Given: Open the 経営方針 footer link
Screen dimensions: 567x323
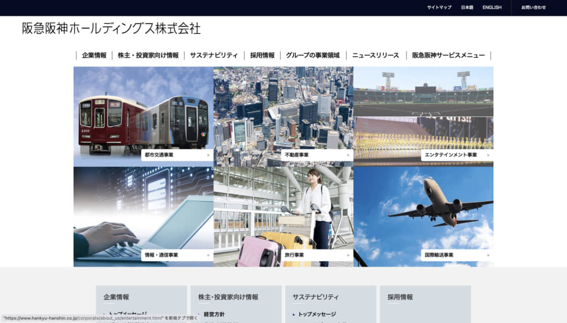Looking at the screenshot, I should click(x=214, y=314).
